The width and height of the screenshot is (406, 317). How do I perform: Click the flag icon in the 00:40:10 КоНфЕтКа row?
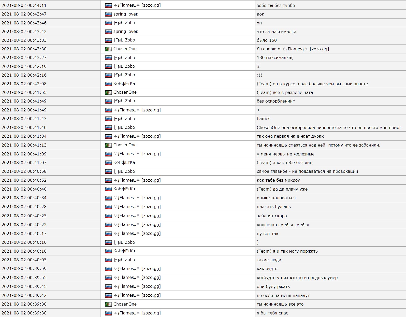(108, 251)
